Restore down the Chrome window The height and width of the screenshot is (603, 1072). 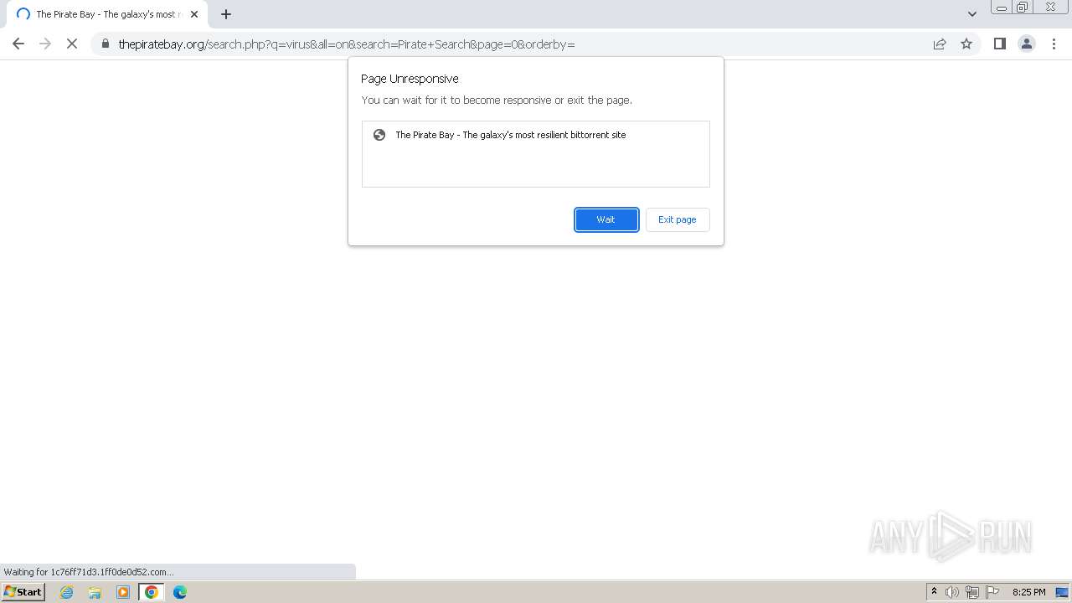click(1023, 8)
